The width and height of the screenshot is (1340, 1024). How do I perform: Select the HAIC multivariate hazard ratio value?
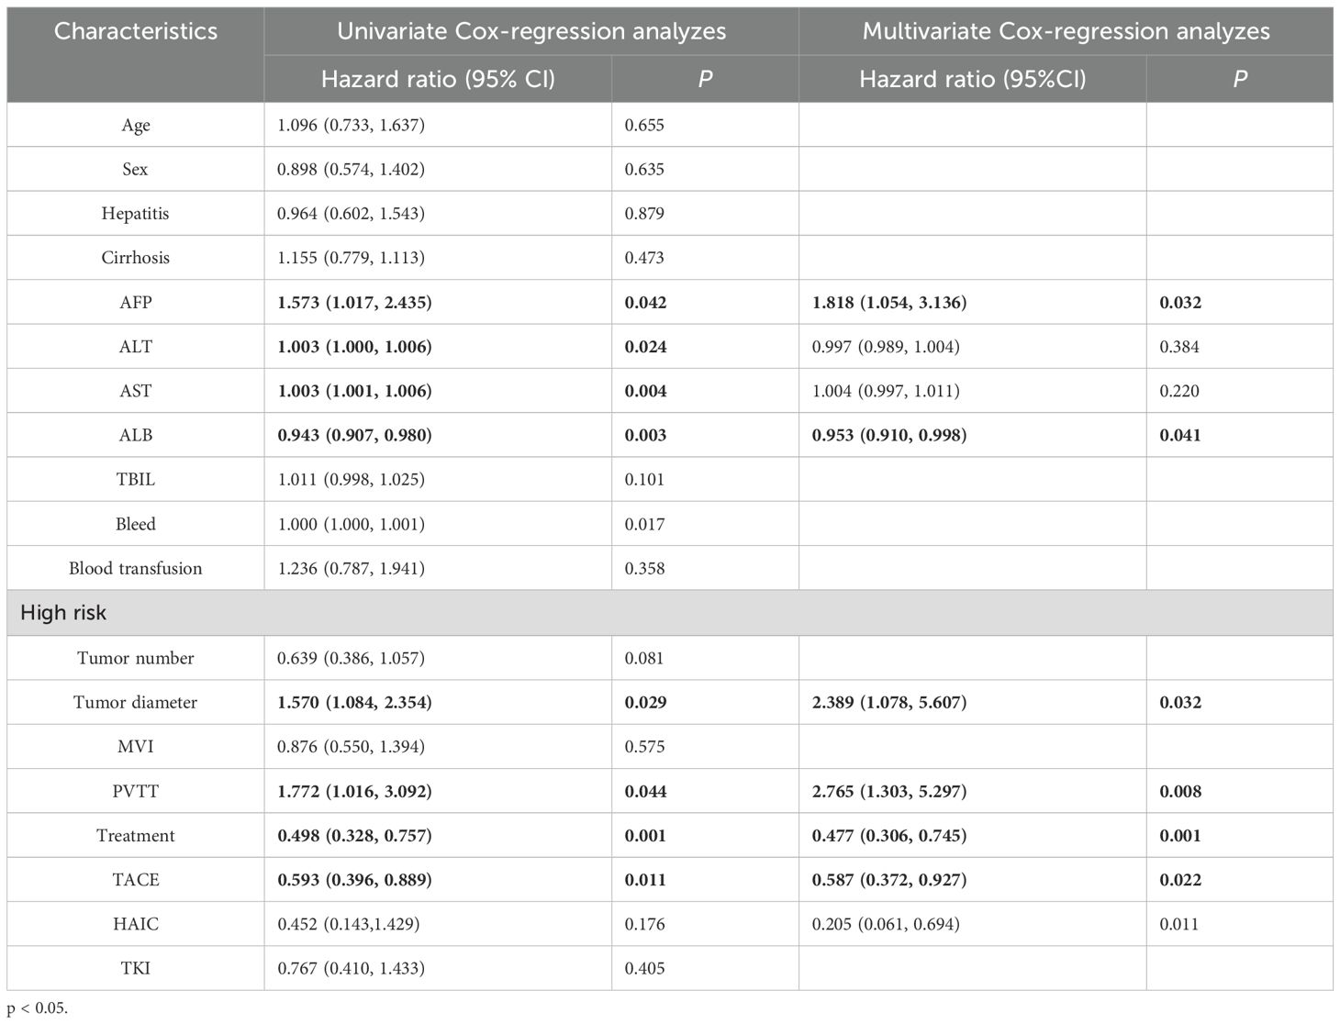(886, 924)
